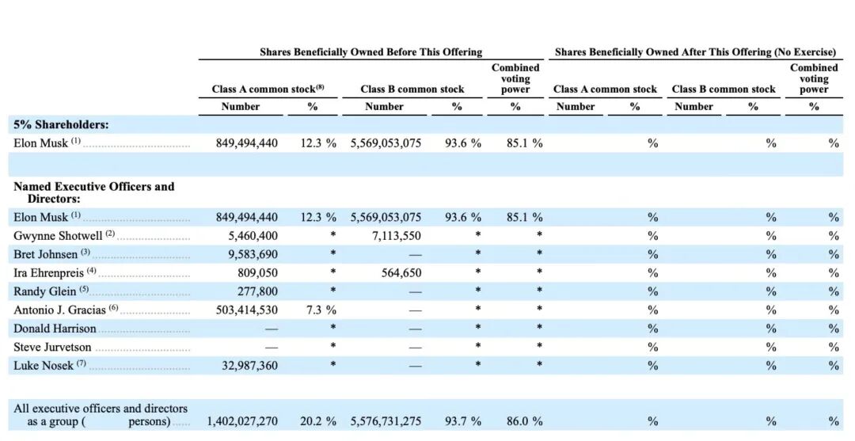Click 'Named Executive Officers and Directors:' heading
The height and width of the screenshot is (441, 855).
coord(93,192)
